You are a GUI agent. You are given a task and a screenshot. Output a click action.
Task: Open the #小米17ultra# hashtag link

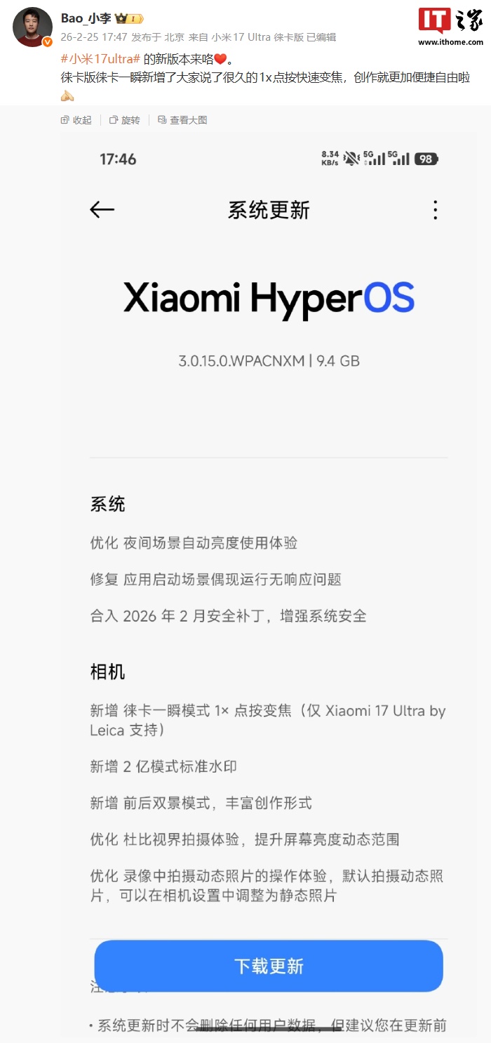(x=101, y=60)
